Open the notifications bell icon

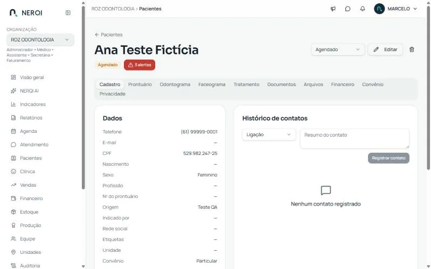tap(363, 9)
